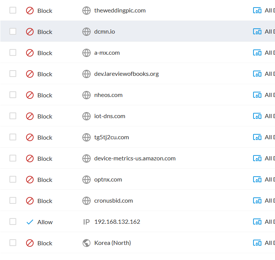Click the globe icon next to iot-dns.com
This screenshot has width=275, height=260.
point(87,116)
